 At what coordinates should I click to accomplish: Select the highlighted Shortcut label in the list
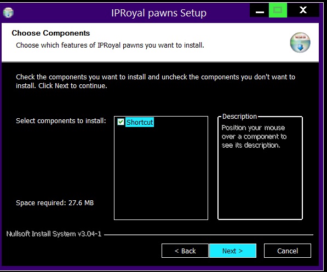pyautogui.click(x=140, y=122)
